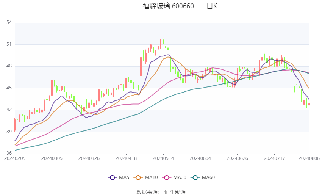Click the 20240205 date on x-axis
The height and width of the screenshot is (196, 322).
(15, 158)
